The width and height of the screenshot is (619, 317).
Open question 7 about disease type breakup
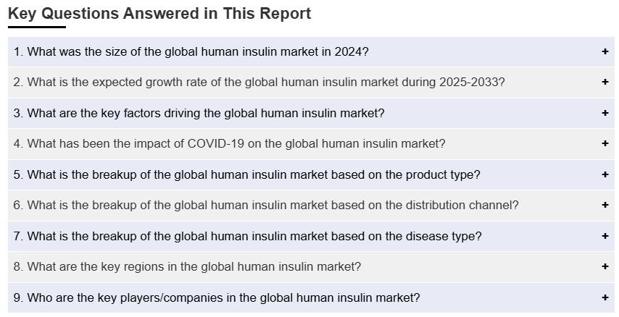click(247, 236)
